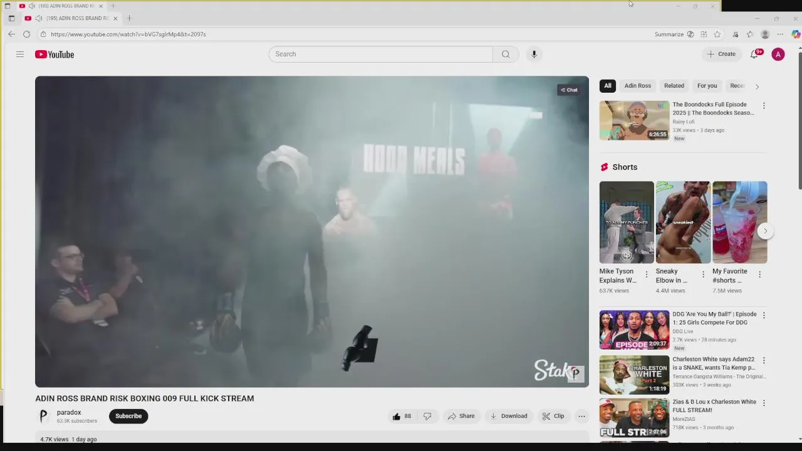Open the Terrance Gangsta Williams channel name
This screenshot has width=802, height=451.
point(718,376)
